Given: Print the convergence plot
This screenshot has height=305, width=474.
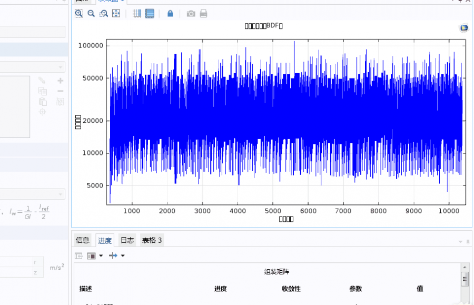Looking at the screenshot, I should 203,14.
